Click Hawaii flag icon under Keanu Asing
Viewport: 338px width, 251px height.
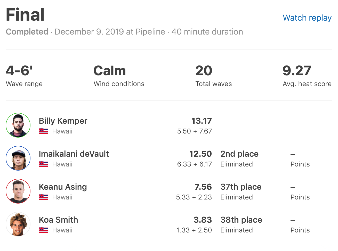tap(43, 197)
